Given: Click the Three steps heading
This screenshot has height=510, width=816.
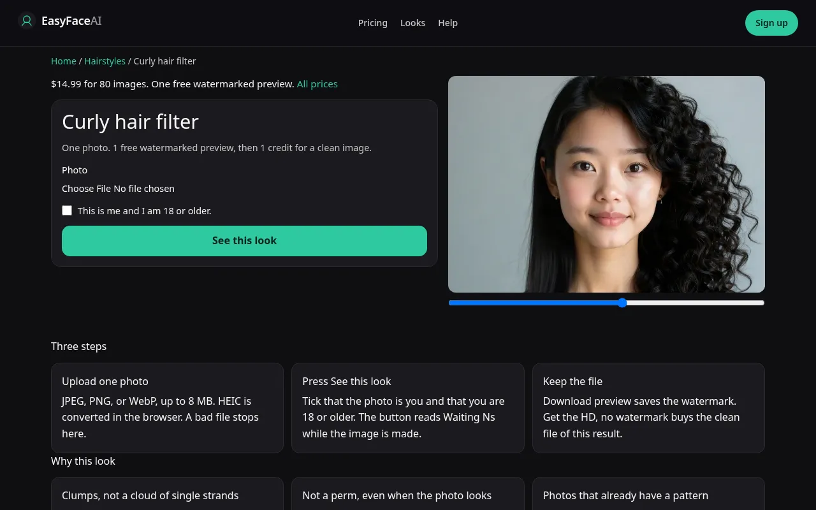Looking at the screenshot, I should tap(78, 346).
